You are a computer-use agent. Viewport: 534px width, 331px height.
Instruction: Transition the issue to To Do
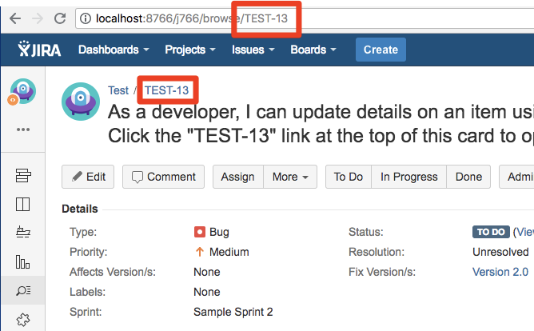(349, 177)
